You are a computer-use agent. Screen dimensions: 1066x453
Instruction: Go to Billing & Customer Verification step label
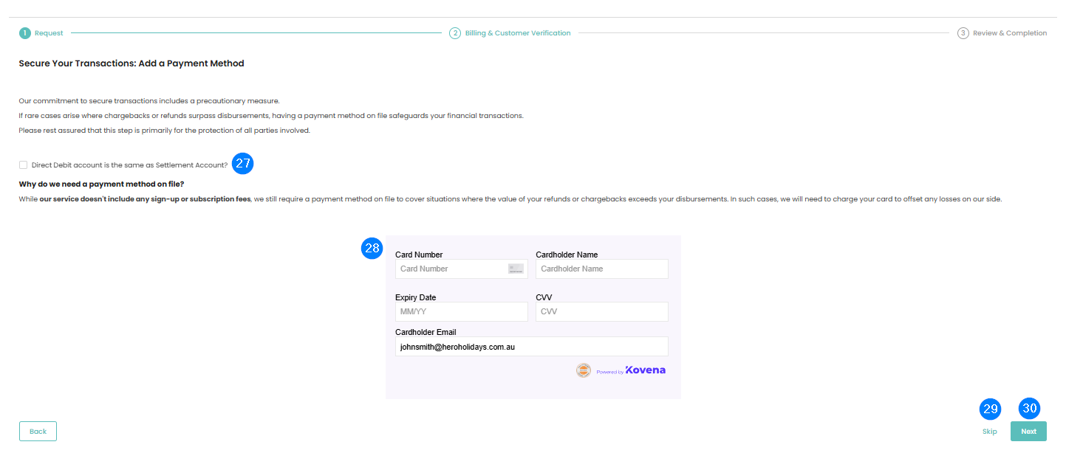pos(517,33)
